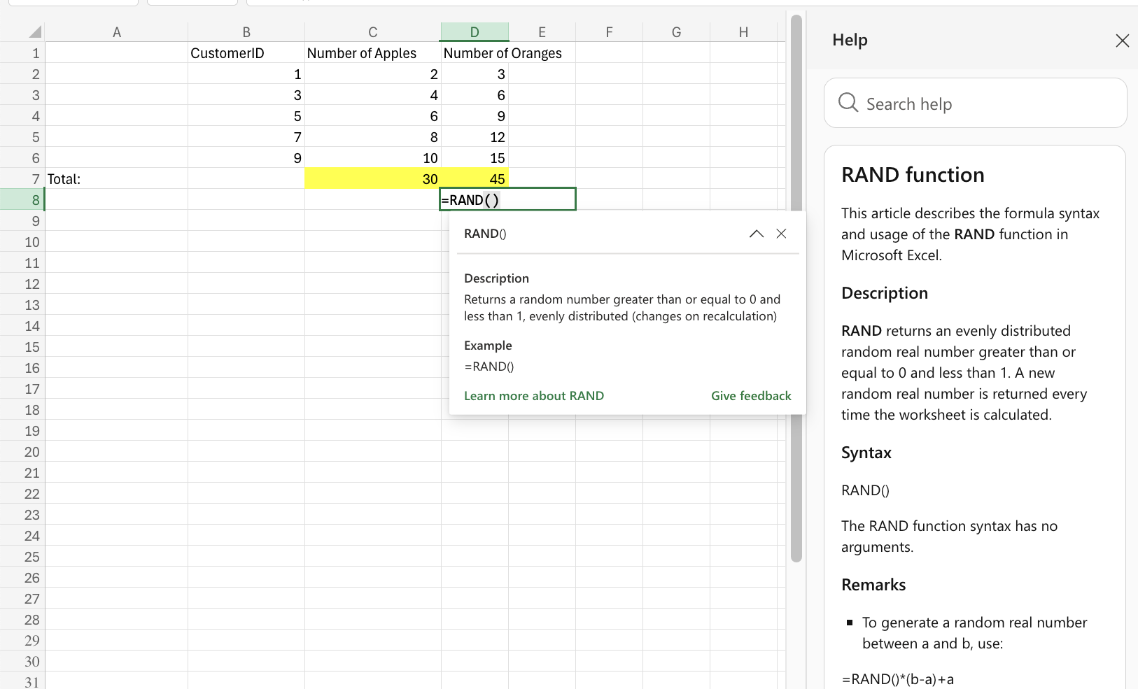The width and height of the screenshot is (1138, 689).
Task: Click inside the Search help field
Action: click(945, 103)
